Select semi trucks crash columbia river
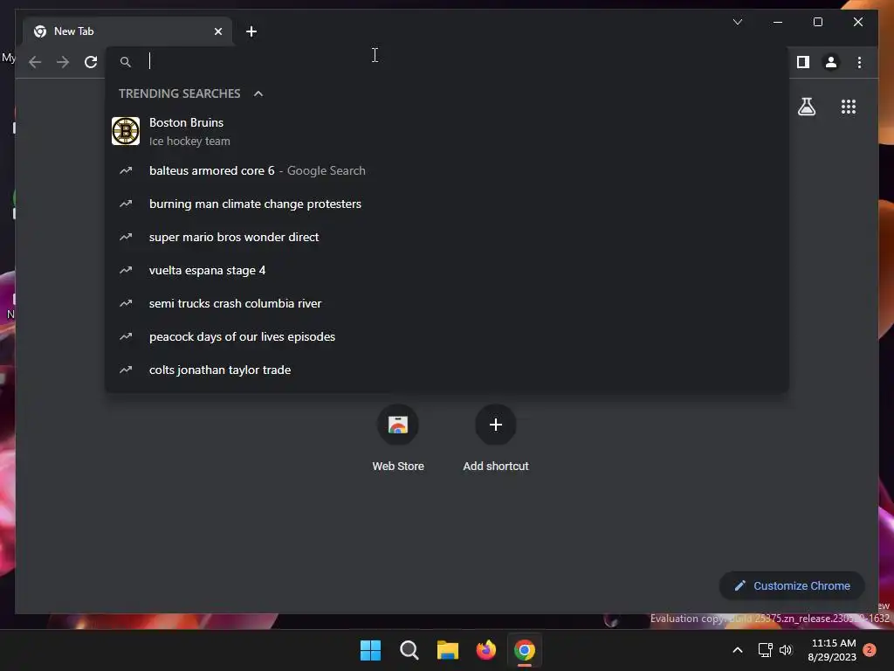The height and width of the screenshot is (671, 894). 446,303
